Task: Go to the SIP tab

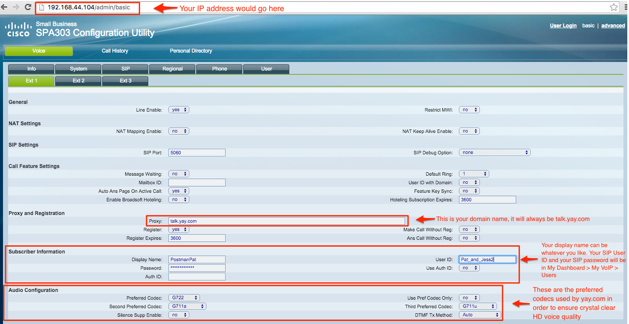Action: (125, 69)
